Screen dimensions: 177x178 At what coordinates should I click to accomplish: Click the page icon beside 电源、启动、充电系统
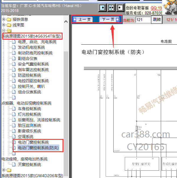pos(14,42)
